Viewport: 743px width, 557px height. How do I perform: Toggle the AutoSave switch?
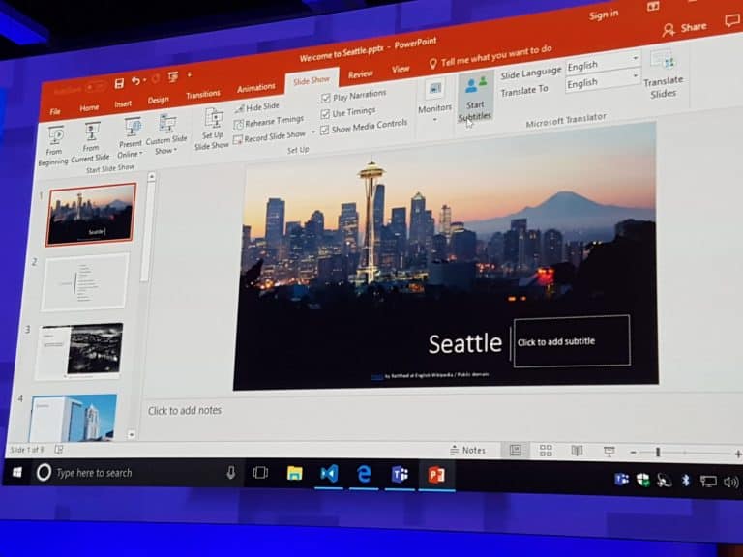(x=95, y=87)
